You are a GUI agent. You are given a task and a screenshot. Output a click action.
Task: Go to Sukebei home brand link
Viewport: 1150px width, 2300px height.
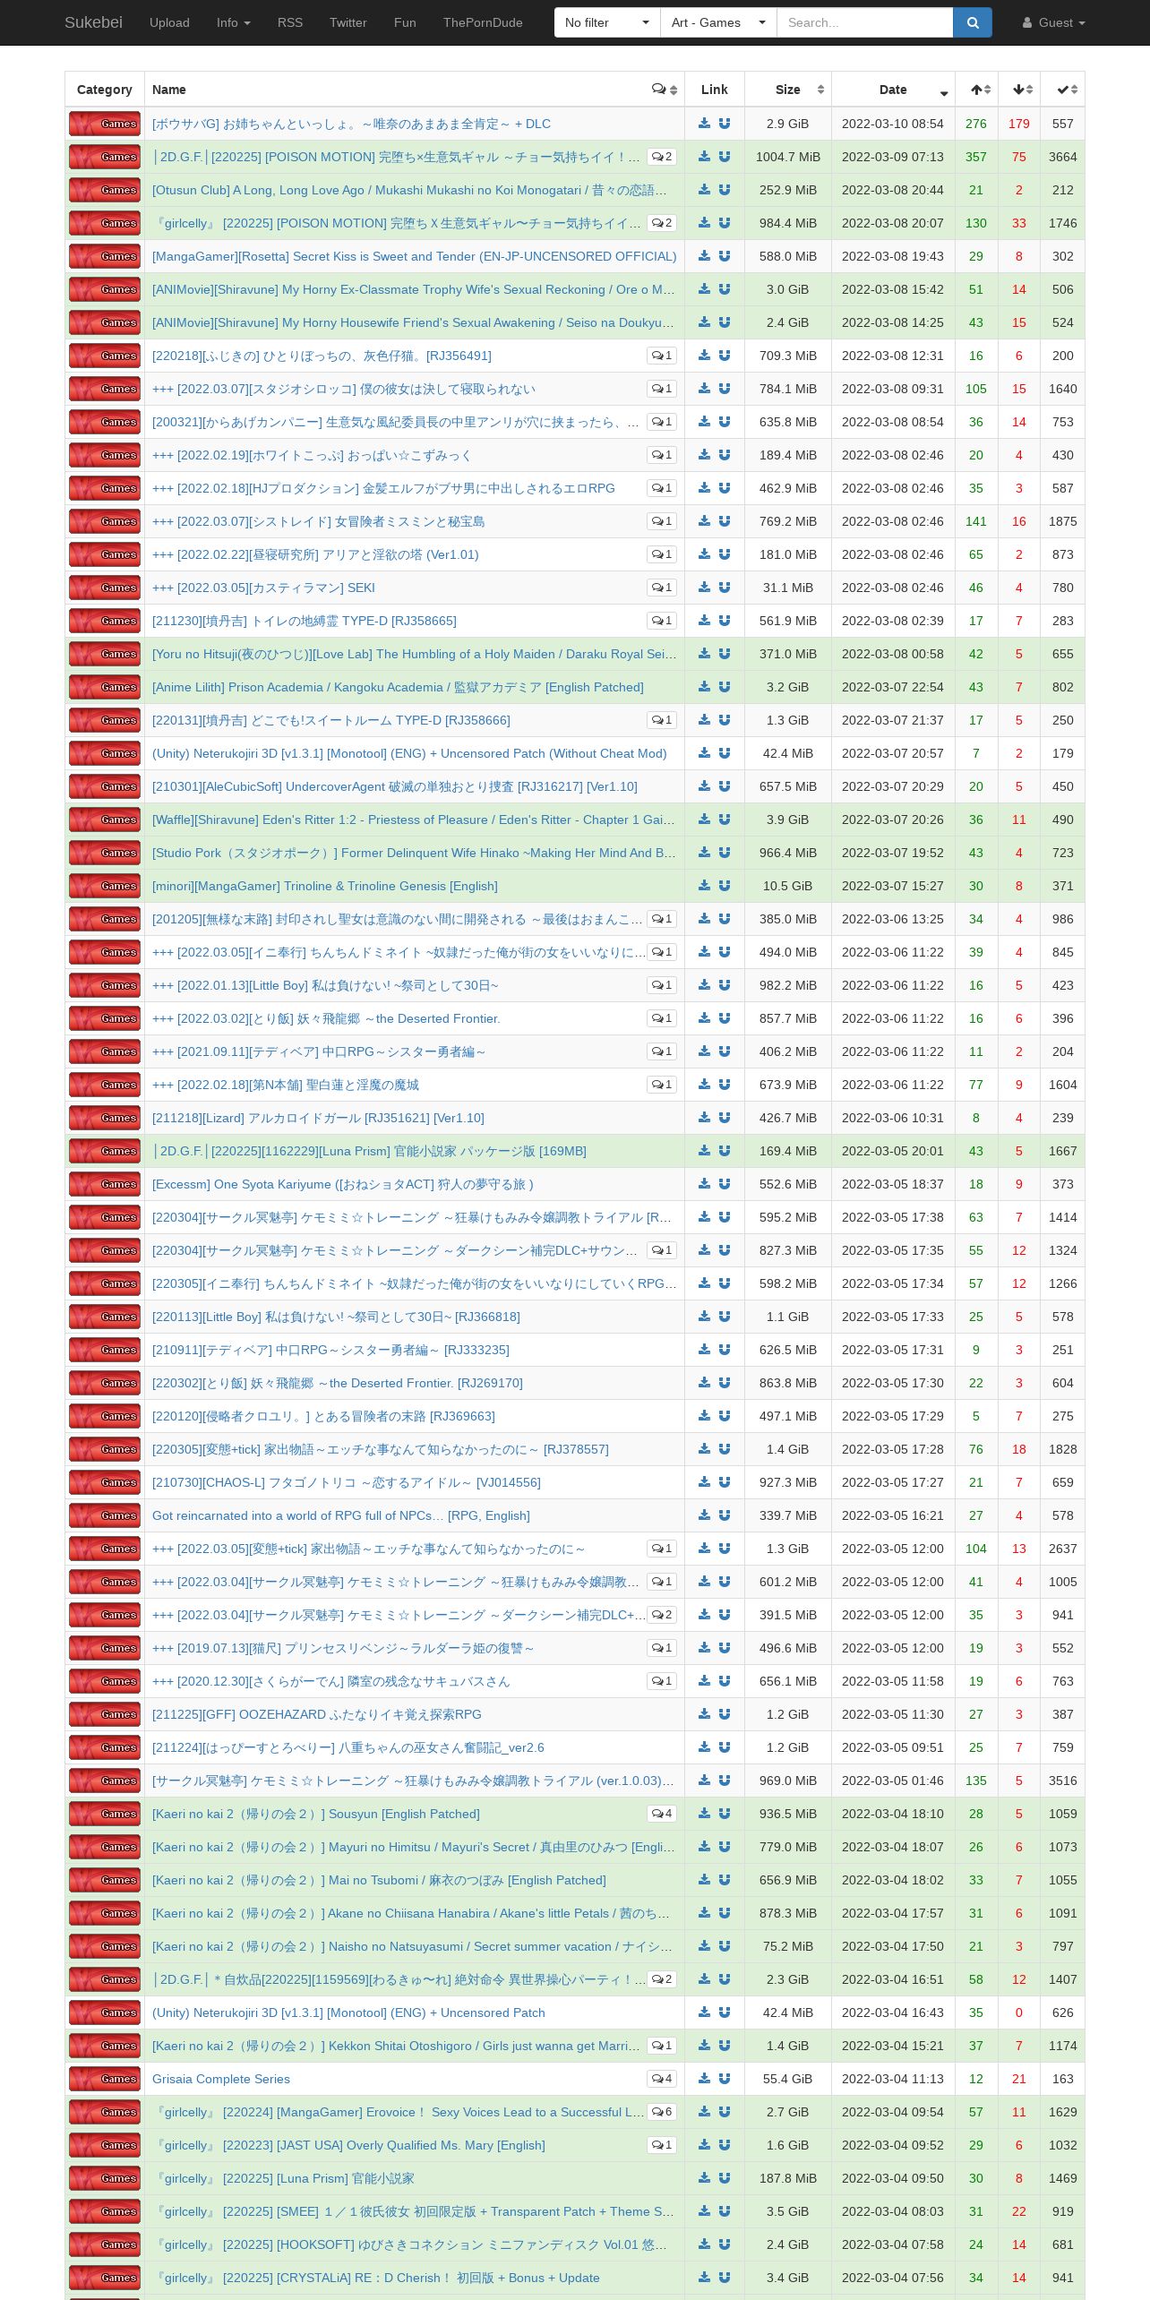click(93, 22)
